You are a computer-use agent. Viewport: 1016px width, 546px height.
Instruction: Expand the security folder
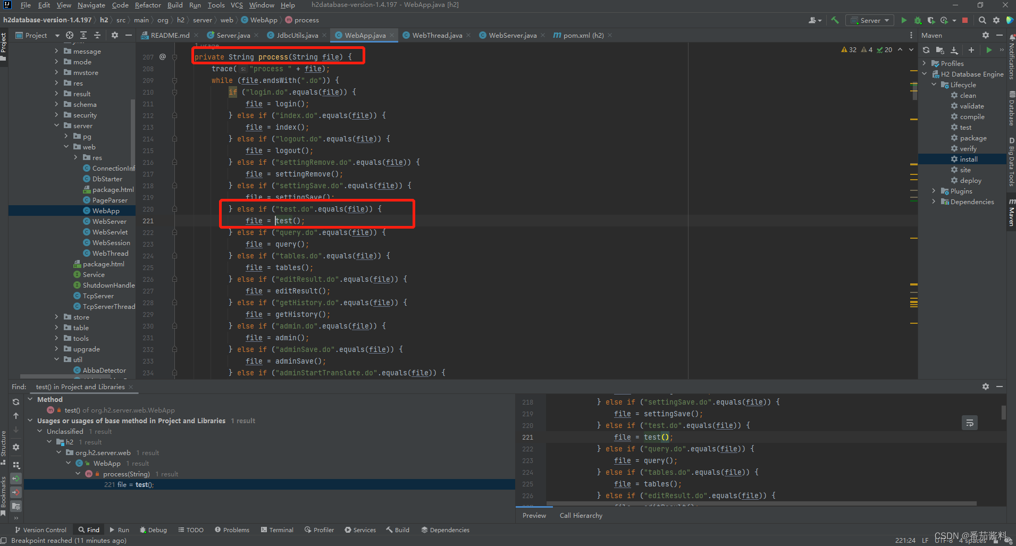56,115
